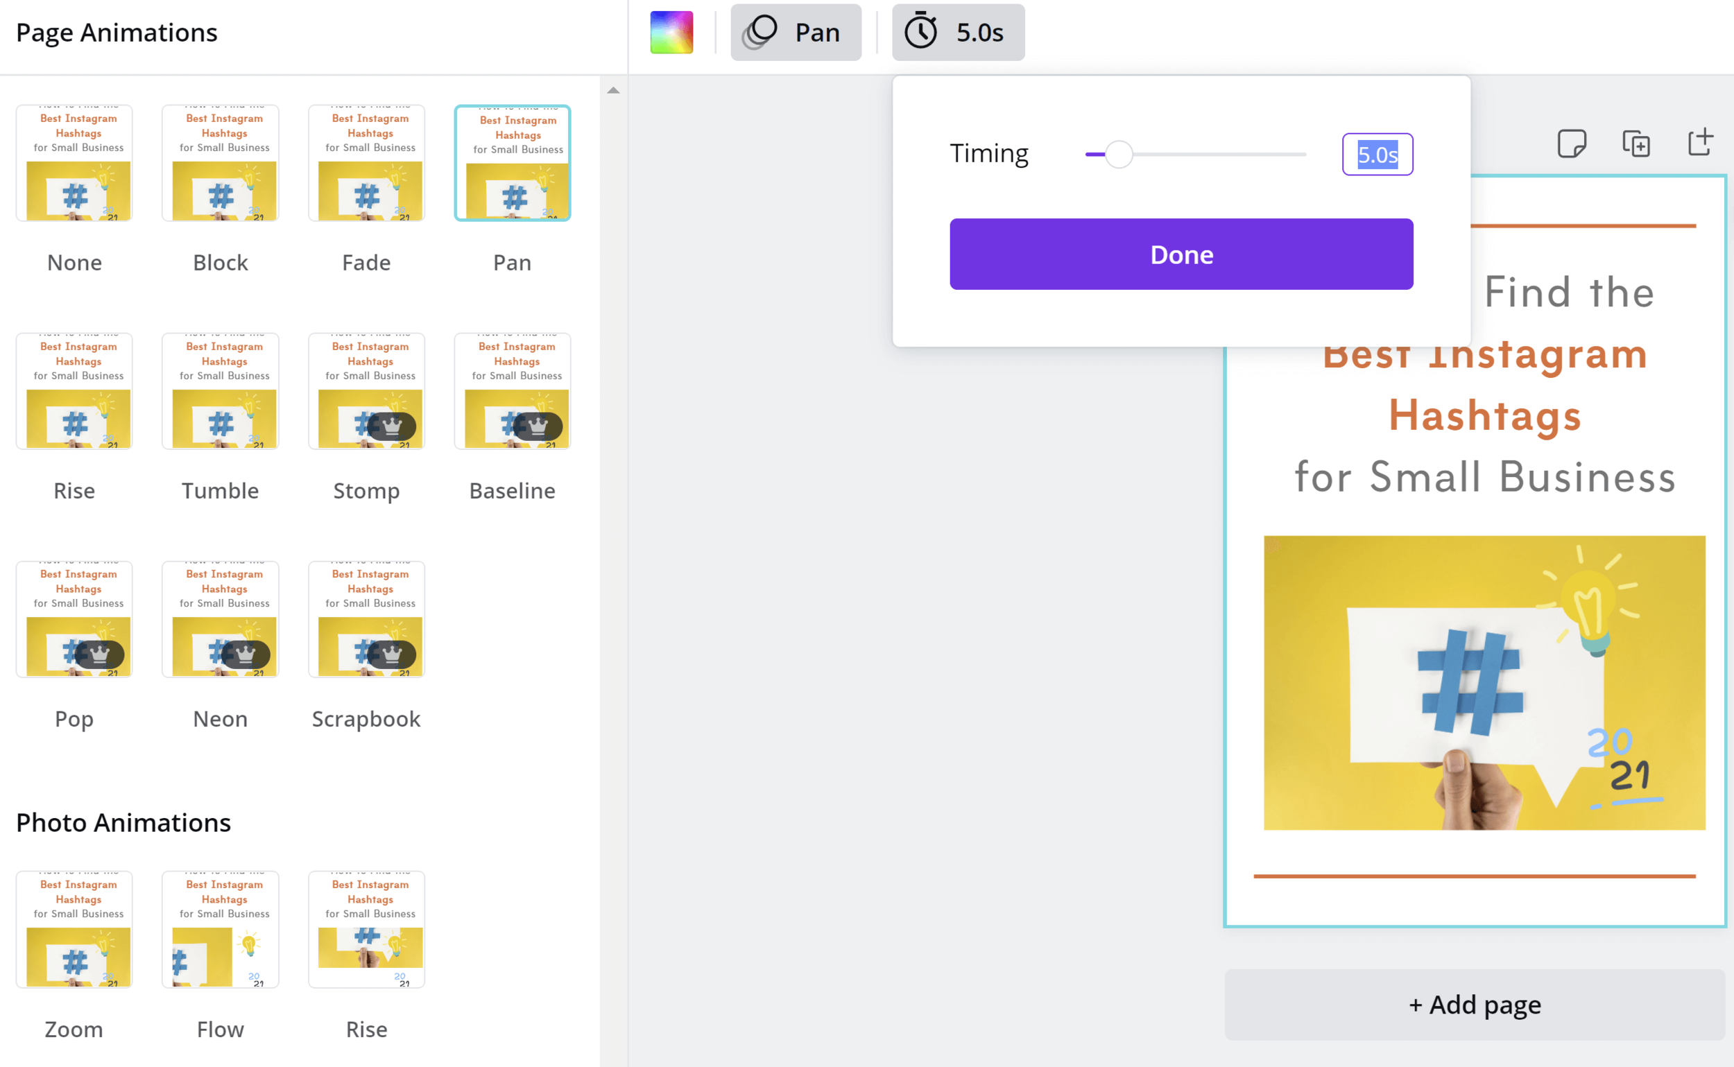The image size is (1734, 1067).
Task: Select the Fade page animation
Action: 366,162
